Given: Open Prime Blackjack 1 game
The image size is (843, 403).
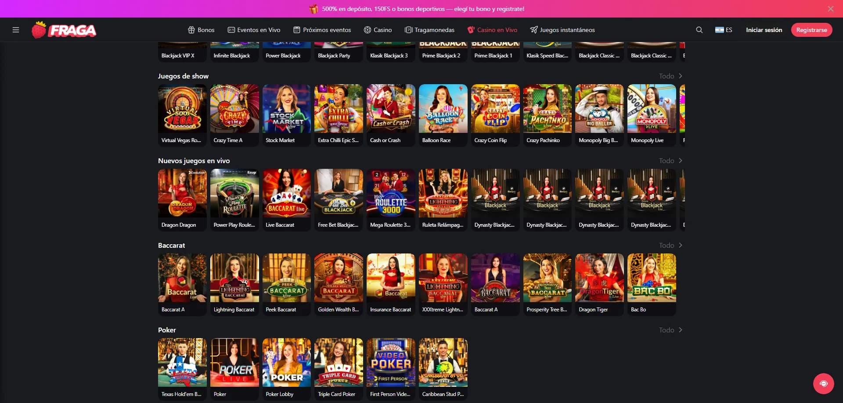Looking at the screenshot, I should point(495,52).
